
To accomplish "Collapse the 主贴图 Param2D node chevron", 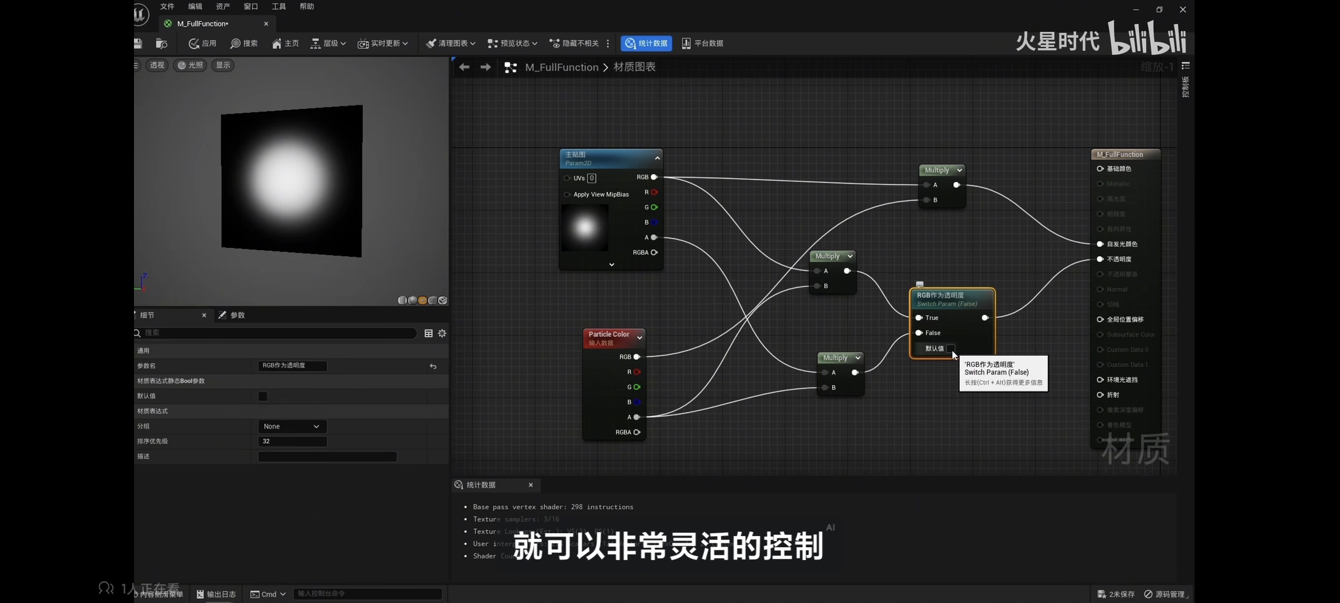I will pos(657,159).
